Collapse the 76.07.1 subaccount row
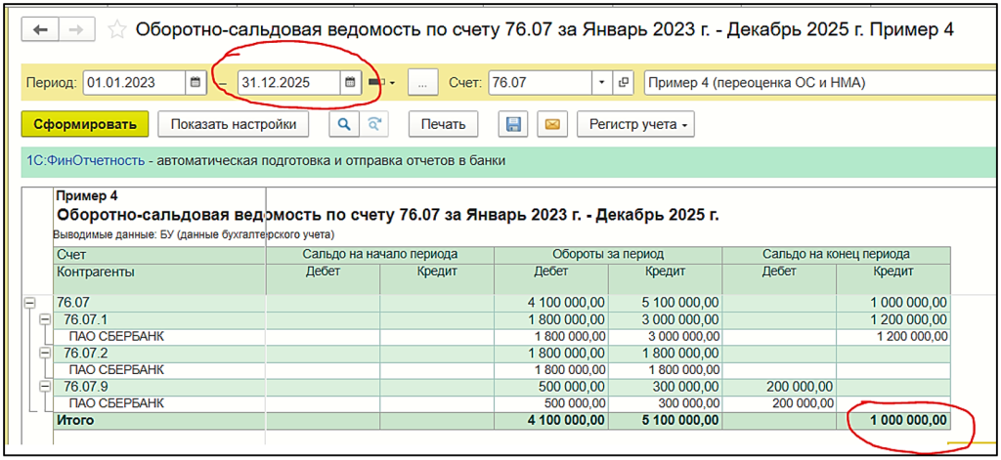Screen dimensions: 1001x460 [x=43, y=319]
